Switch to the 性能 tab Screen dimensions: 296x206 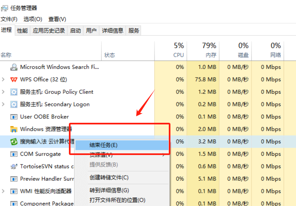tap(22, 31)
